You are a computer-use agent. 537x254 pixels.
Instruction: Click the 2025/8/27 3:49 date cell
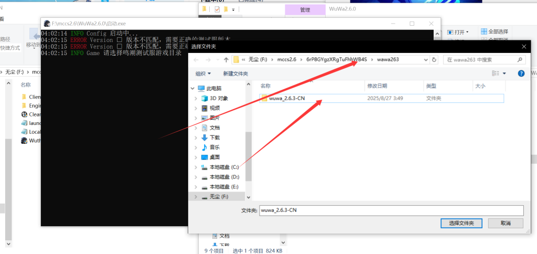coord(385,98)
